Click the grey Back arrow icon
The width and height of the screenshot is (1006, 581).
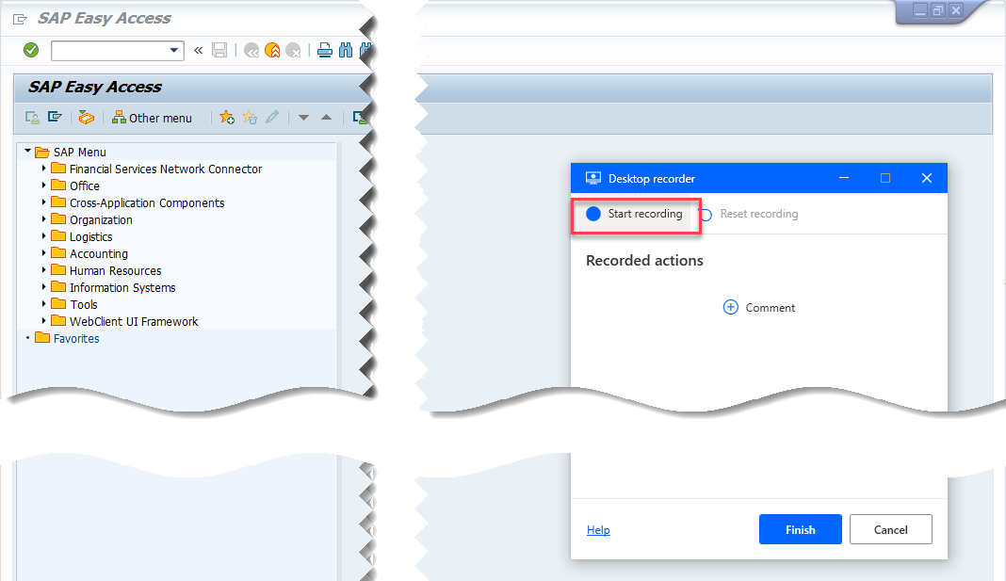click(x=251, y=50)
